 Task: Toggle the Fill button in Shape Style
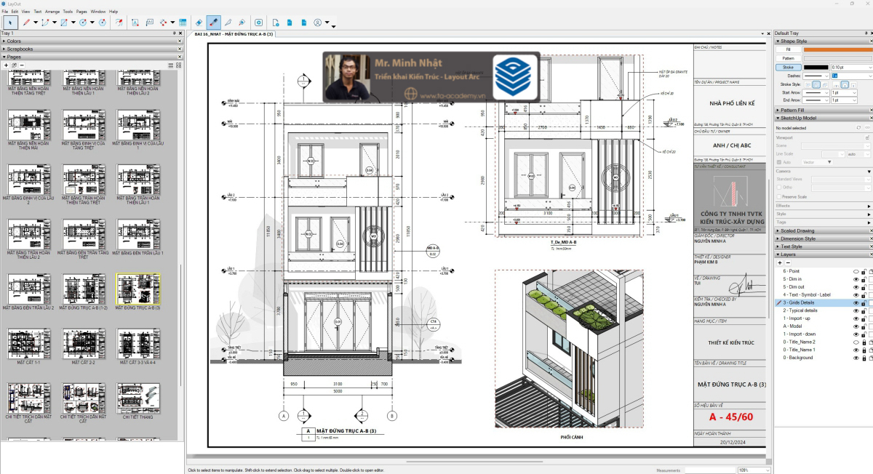788,49
